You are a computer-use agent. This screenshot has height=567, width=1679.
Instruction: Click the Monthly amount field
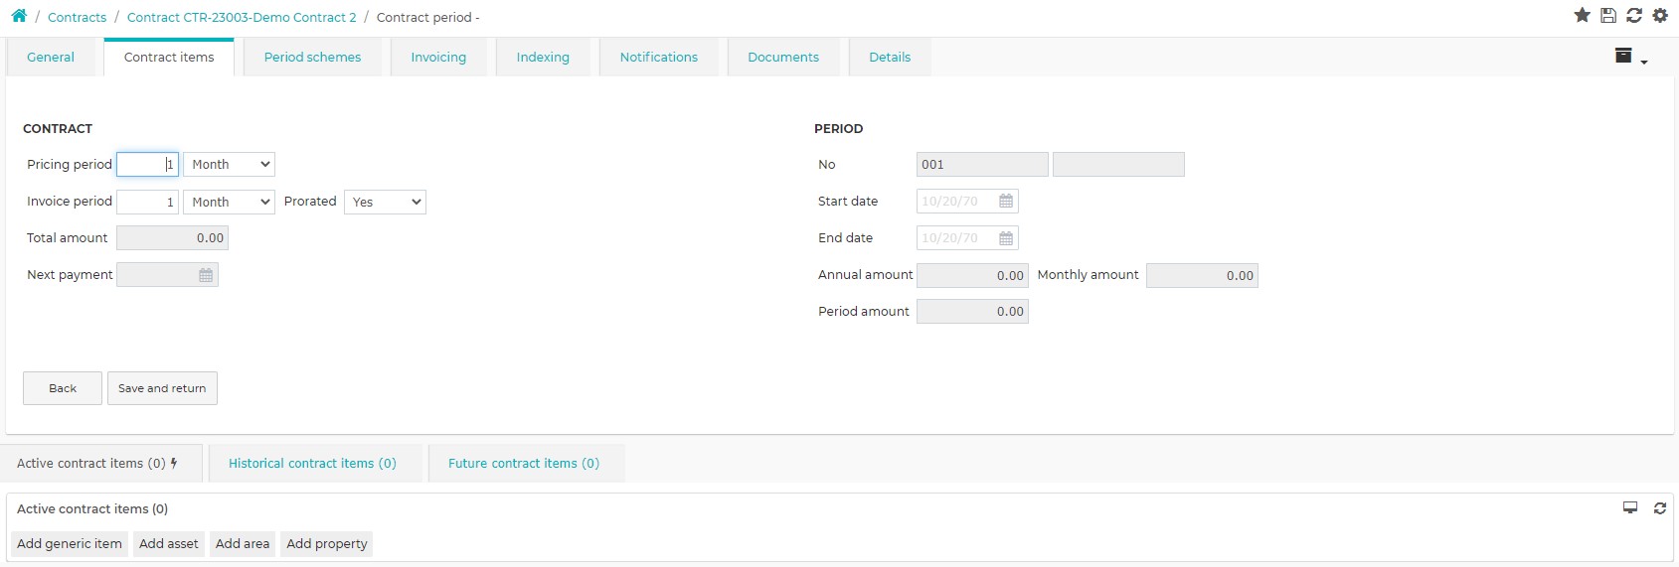point(1202,275)
